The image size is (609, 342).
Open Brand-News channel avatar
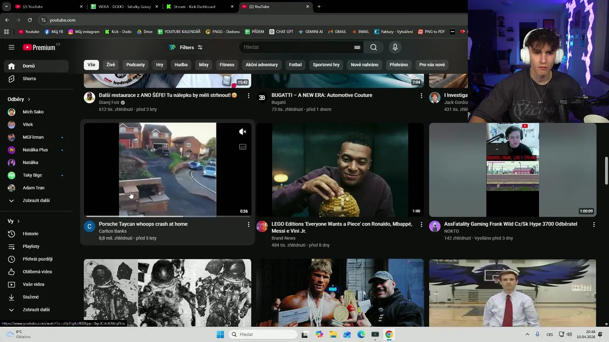tap(262, 226)
